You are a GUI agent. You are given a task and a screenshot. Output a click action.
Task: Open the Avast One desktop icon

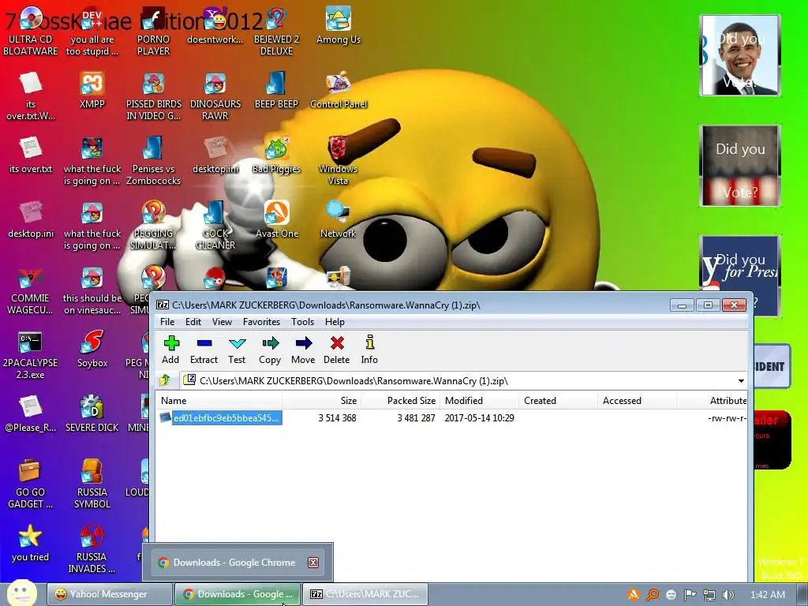point(277,219)
